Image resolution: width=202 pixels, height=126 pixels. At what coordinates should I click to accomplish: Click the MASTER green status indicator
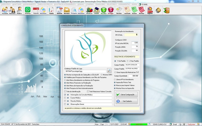pyautogui.click(x=139, y=124)
